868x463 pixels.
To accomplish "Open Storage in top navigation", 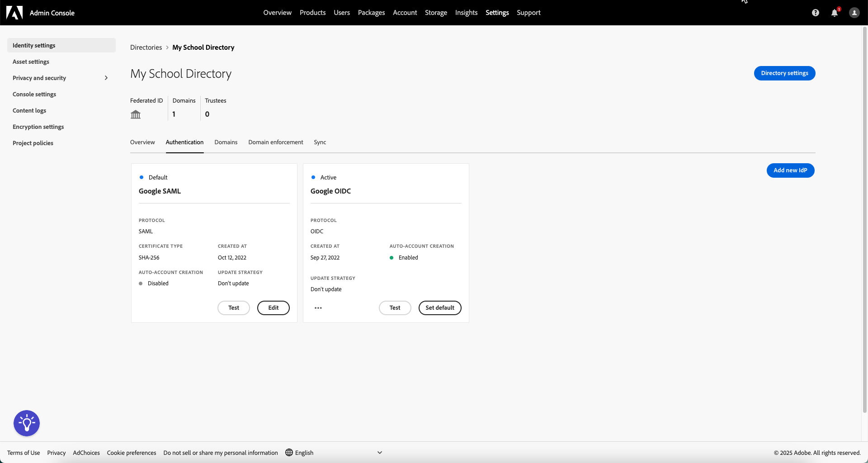I will pos(436,13).
